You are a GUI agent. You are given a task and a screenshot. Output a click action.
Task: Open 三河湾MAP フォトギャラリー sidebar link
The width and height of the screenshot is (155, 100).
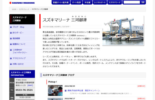[x=20, y=51]
